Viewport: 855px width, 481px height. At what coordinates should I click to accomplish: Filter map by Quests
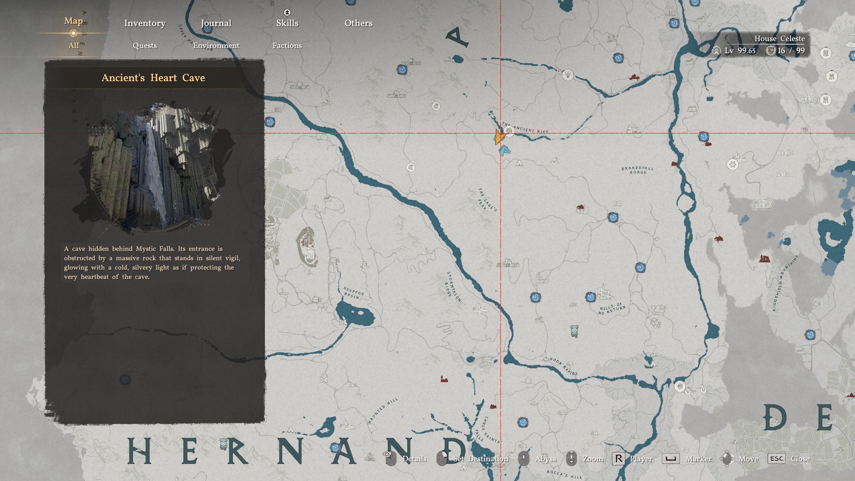145,45
